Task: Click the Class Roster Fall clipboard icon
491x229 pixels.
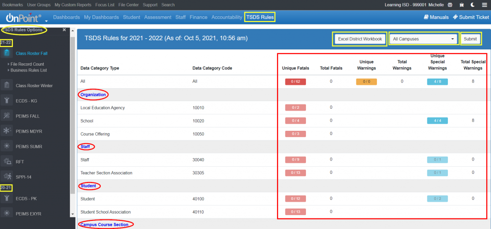Action: (x=7, y=53)
